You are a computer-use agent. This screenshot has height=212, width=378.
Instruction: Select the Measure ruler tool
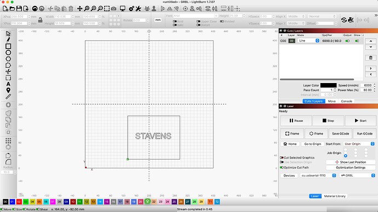tap(8, 97)
